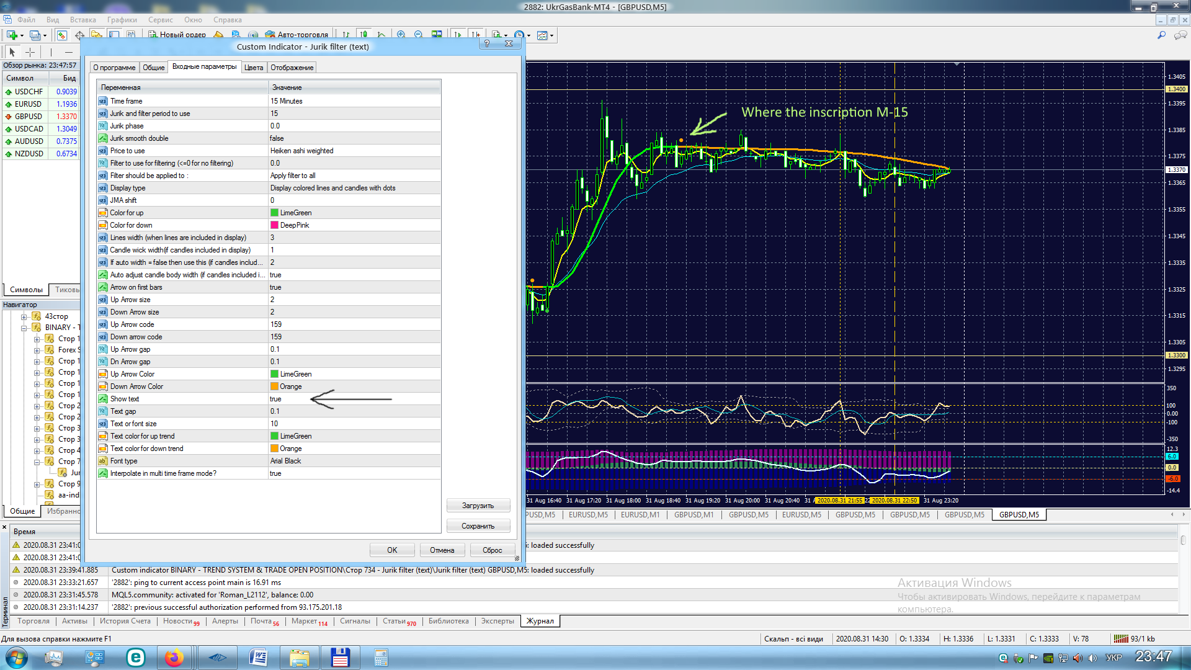
Task: Click the Загрузить button
Action: click(478, 506)
